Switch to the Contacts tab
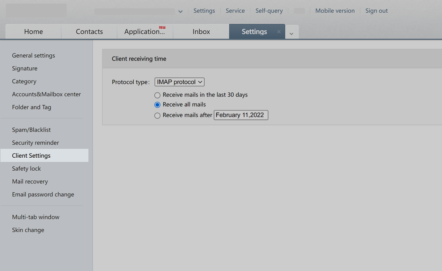 (x=89, y=32)
